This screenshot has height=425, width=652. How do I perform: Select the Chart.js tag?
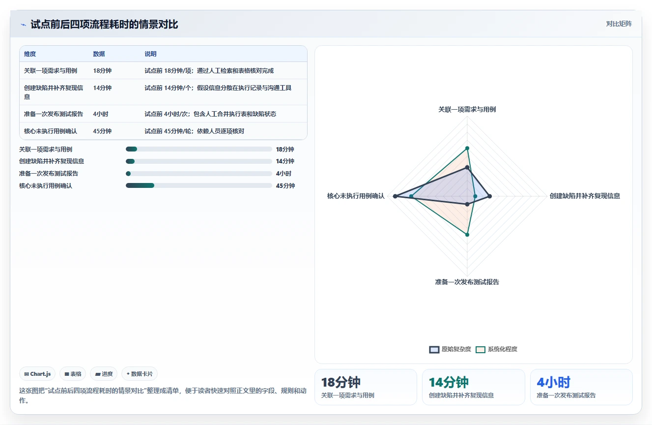tap(37, 374)
